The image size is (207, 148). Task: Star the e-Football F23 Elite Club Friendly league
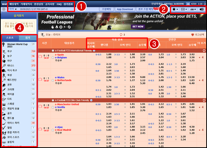(53, 100)
